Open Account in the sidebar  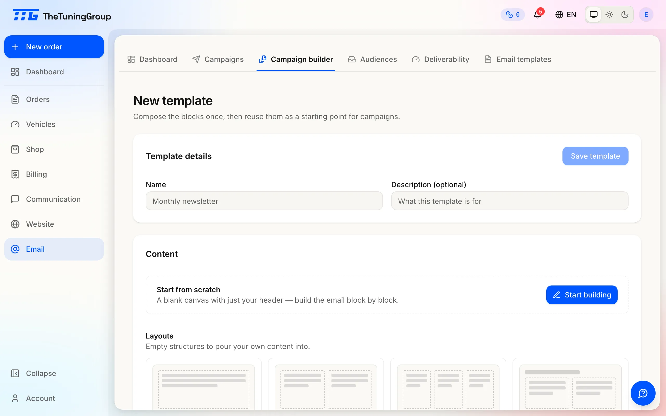click(x=54, y=398)
